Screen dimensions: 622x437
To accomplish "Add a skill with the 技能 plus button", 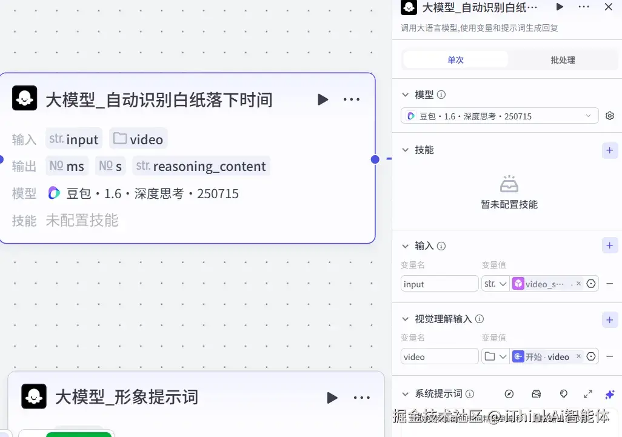I will tap(610, 150).
